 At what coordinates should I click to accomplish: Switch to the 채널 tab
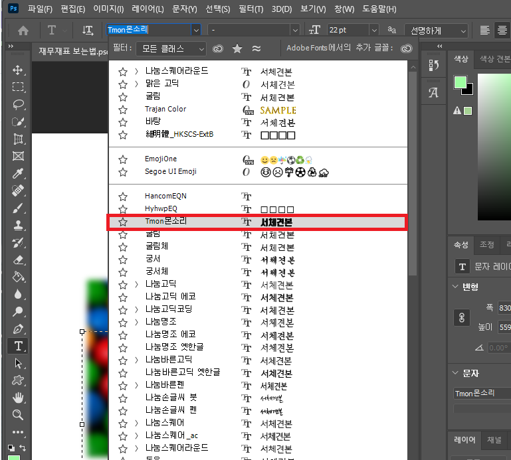pyautogui.click(x=494, y=440)
